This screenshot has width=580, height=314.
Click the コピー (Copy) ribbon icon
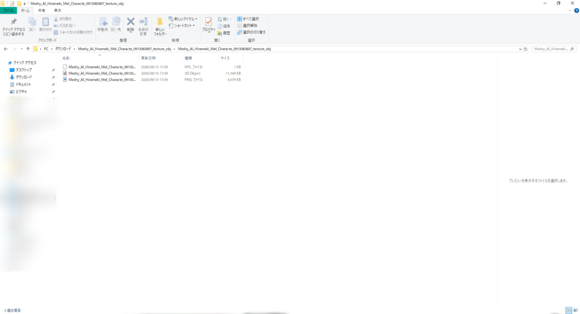[x=32, y=24]
